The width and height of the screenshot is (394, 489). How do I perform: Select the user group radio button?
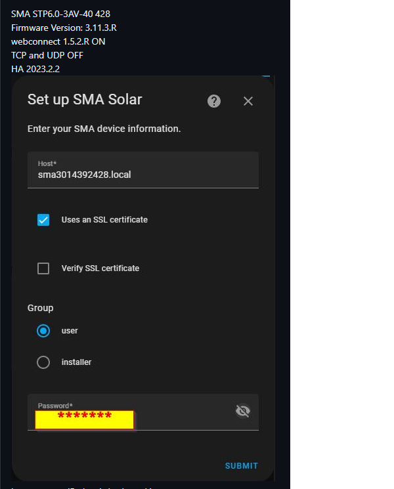[x=43, y=331]
